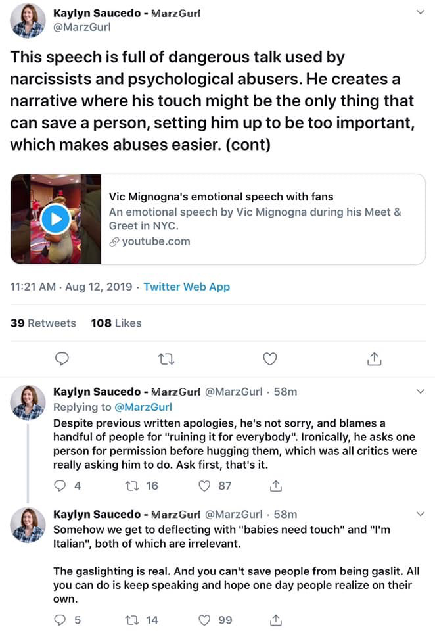The width and height of the screenshot is (435, 631).
Task: Expand options on the first reply
Action: point(421,392)
